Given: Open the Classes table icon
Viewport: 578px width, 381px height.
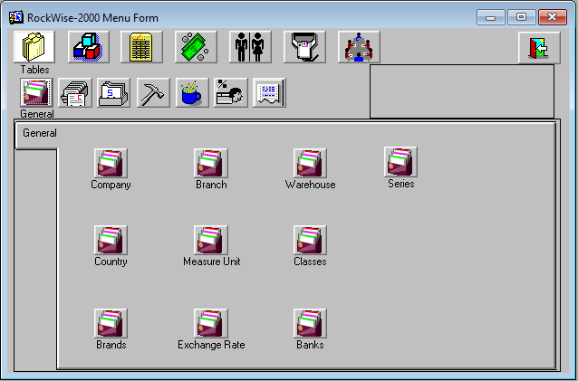Looking at the screenshot, I should click(310, 240).
